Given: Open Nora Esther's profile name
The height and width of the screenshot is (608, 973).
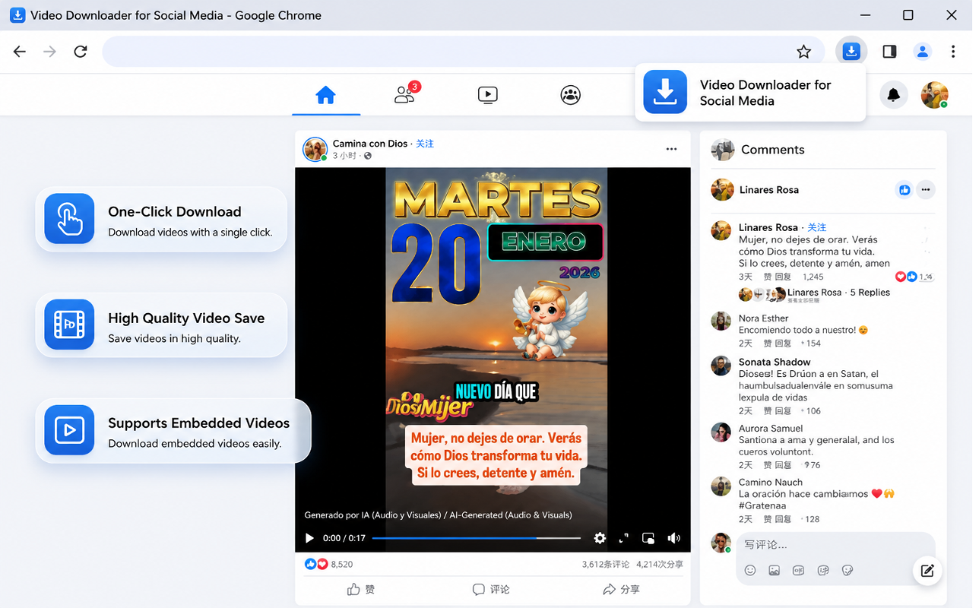Looking at the screenshot, I should point(763,318).
